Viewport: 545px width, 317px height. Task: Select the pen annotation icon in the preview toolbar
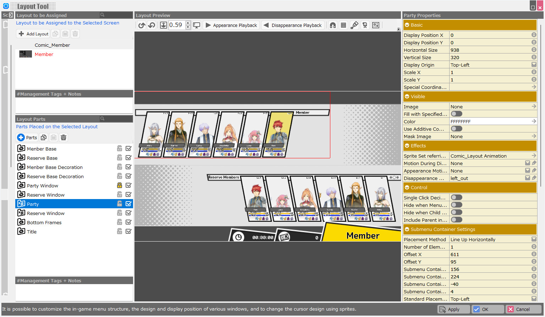click(354, 25)
